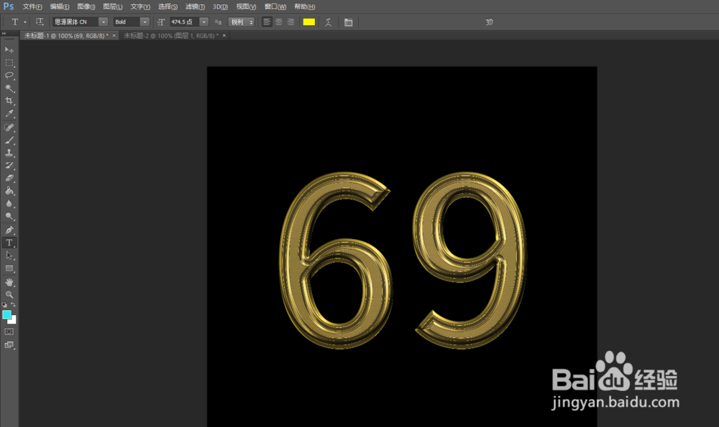Open the 文件(F) menu
The width and height of the screenshot is (719, 427).
tap(32, 7)
